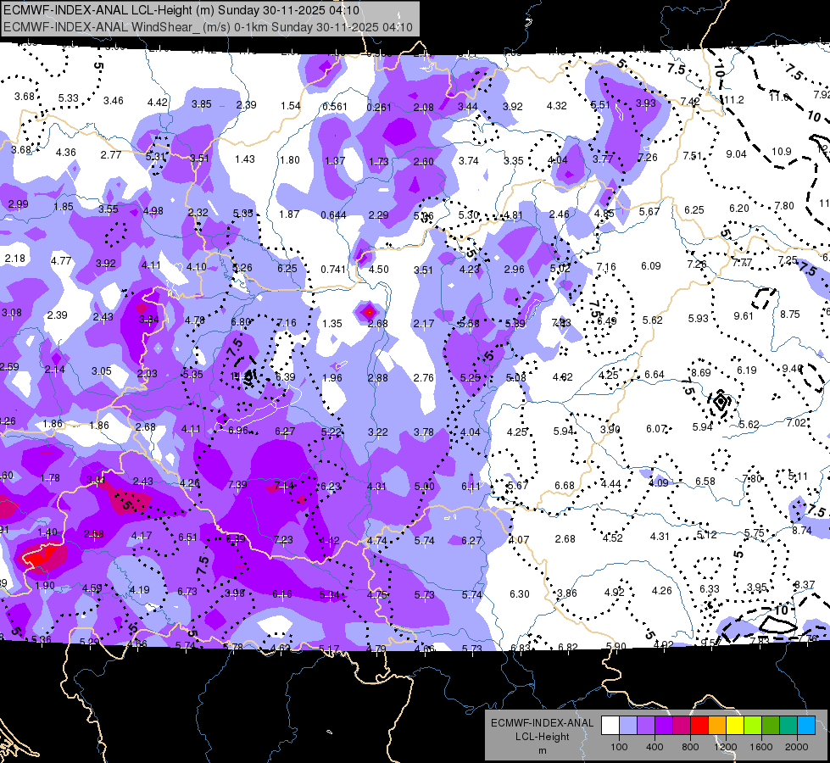Click the lime green legend swatch
The height and width of the screenshot is (763, 830).
[x=753, y=726]
